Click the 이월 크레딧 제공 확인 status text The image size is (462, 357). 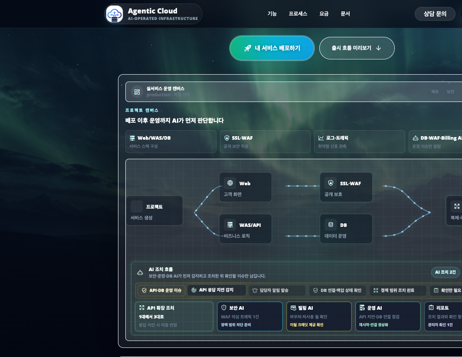(306, 325)
